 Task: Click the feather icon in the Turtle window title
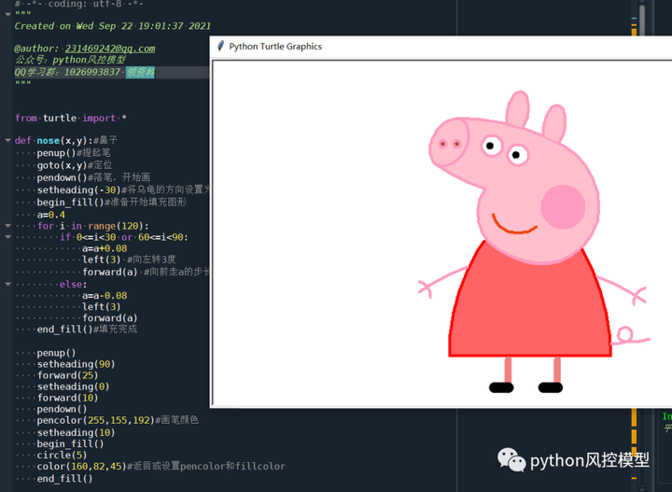(x=220, y=47)
